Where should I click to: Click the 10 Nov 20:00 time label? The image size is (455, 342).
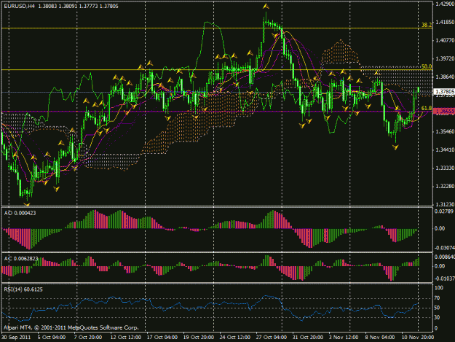coord(418,338)
